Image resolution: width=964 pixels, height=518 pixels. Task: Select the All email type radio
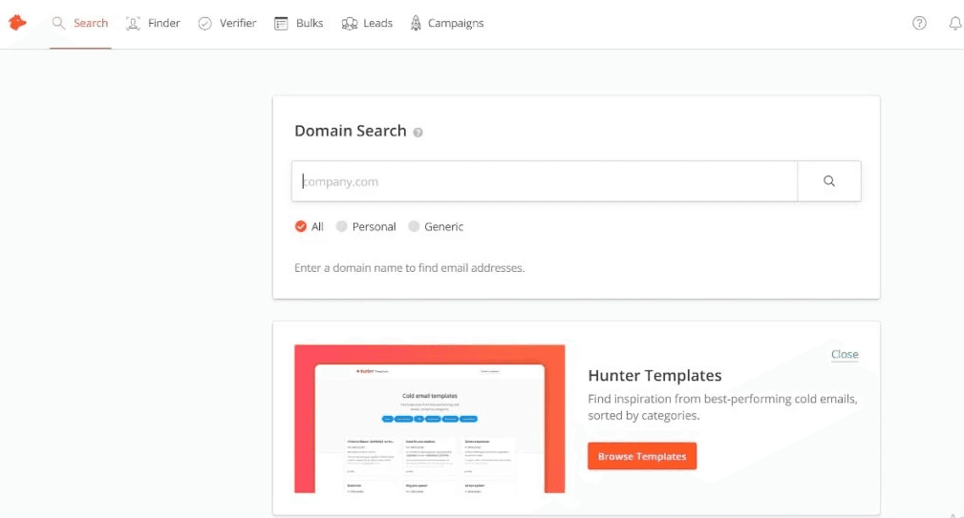click(x=301, y=226)
